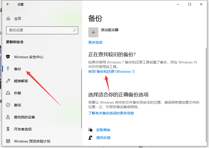Click the 添加驱动器 plus button
This screenshot has height=148, width=209.
[x=93, y=32]
